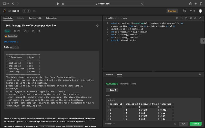Reset code to default icon
Viewport: 205px width, 128px height.
(186, 18)
